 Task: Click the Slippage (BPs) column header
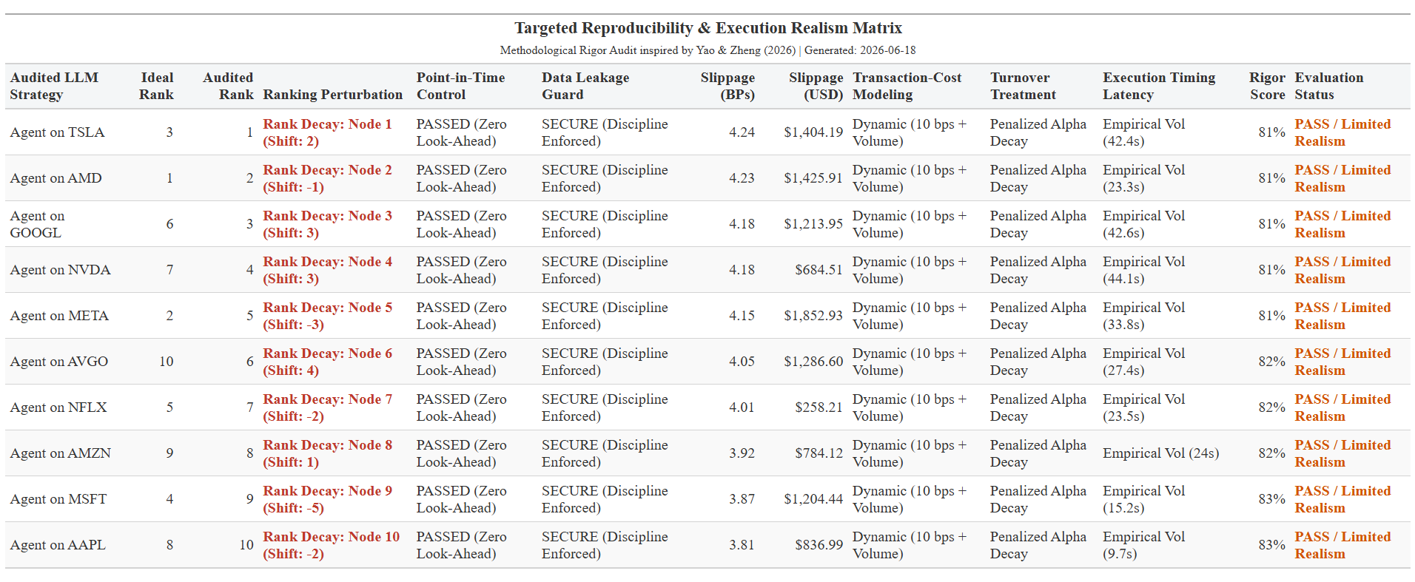click(727, 86)
